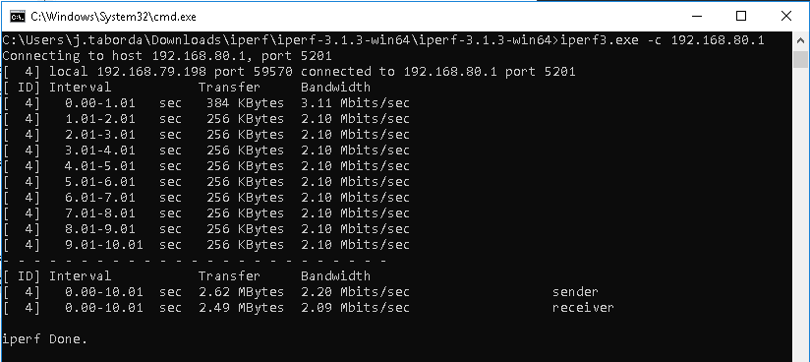The width and height of the screenshot is (810, 362).
Task: Click the vertical scrollbar thumb
Action: pyautogui.click(x=800, y=59)
